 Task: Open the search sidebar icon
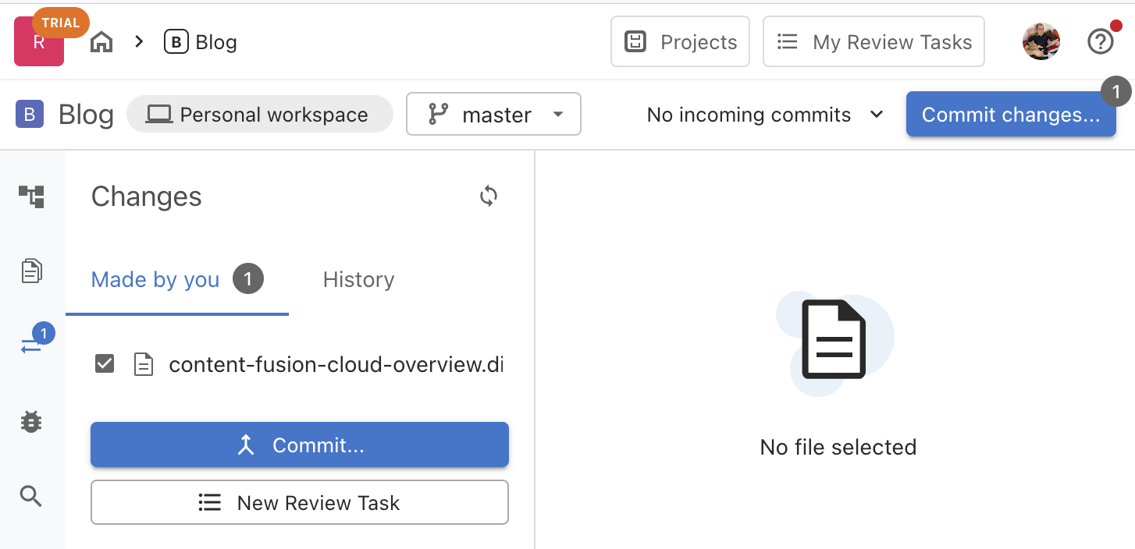31,496
